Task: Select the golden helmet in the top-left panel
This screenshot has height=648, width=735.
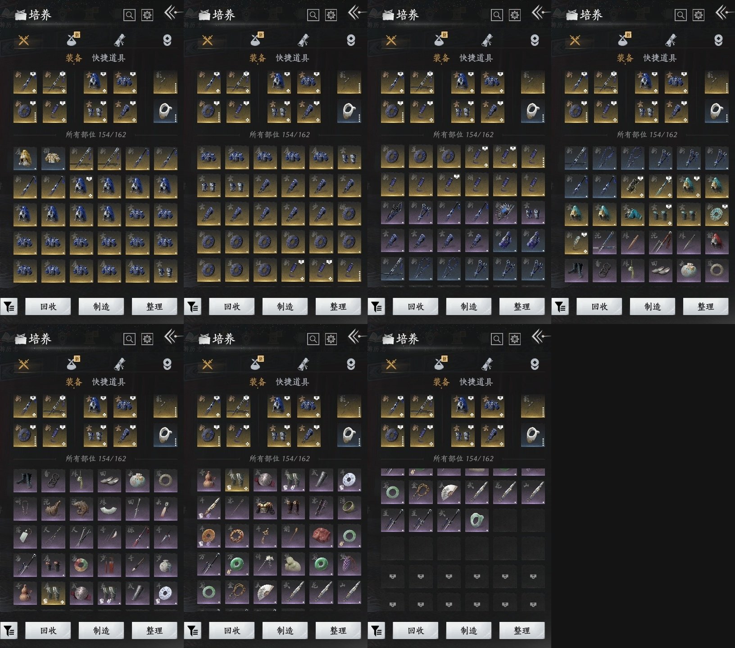Action: pyautogui.click(x=25, y=158)
